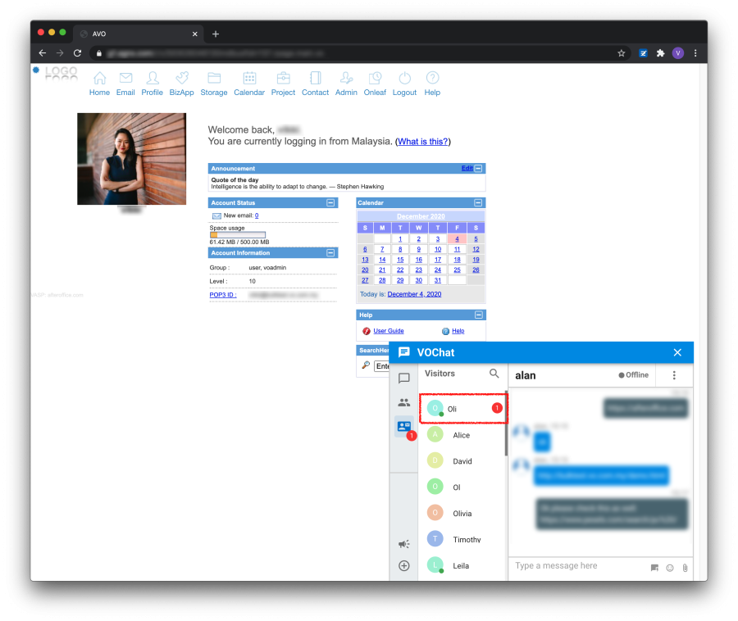This screenshot has width=738, height=621.
Task: Open the options menu for alan's conversation
Action: pyautogui.click(x=676, y=375)
